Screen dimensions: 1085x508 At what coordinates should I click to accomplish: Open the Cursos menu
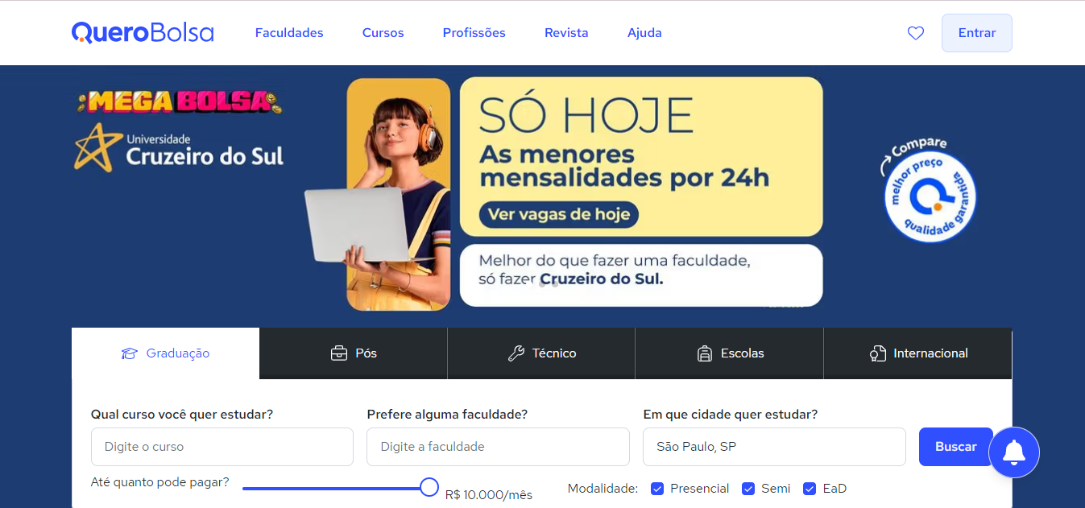click(x=383, y=33)
